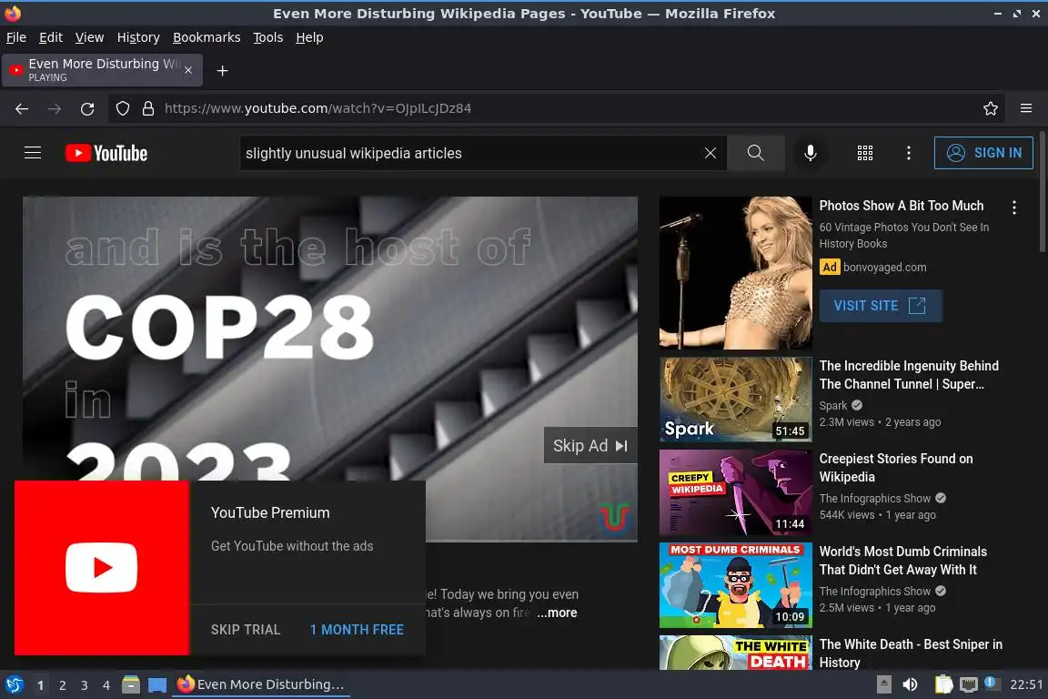Go back with Firefox back arrow
Viewport: 1048px width, 699px height.
tap(22, 108)
